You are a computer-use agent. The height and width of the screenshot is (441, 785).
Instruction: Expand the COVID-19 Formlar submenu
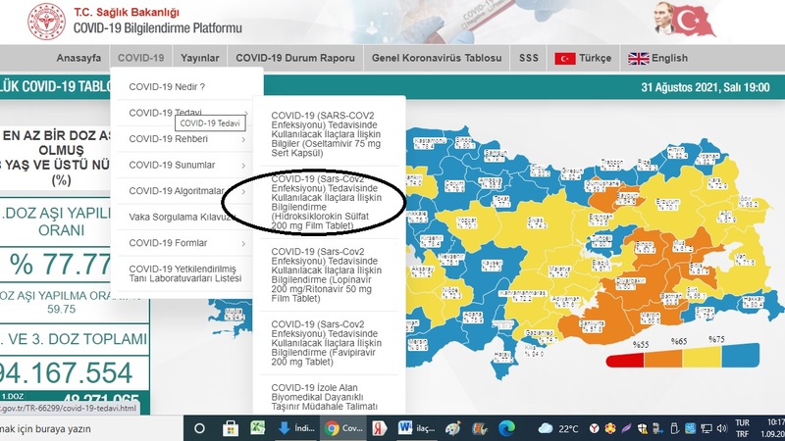pyautogui.click(x=186, y=243)
